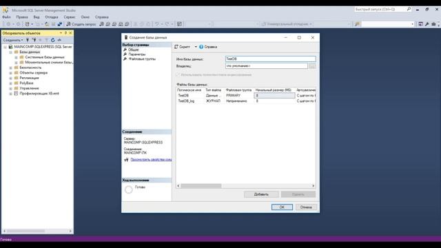Image resolution: width=441 pixels, height=248 pixels.
Task: Expand the PolyBase tree node
Action: pos(11,83)
